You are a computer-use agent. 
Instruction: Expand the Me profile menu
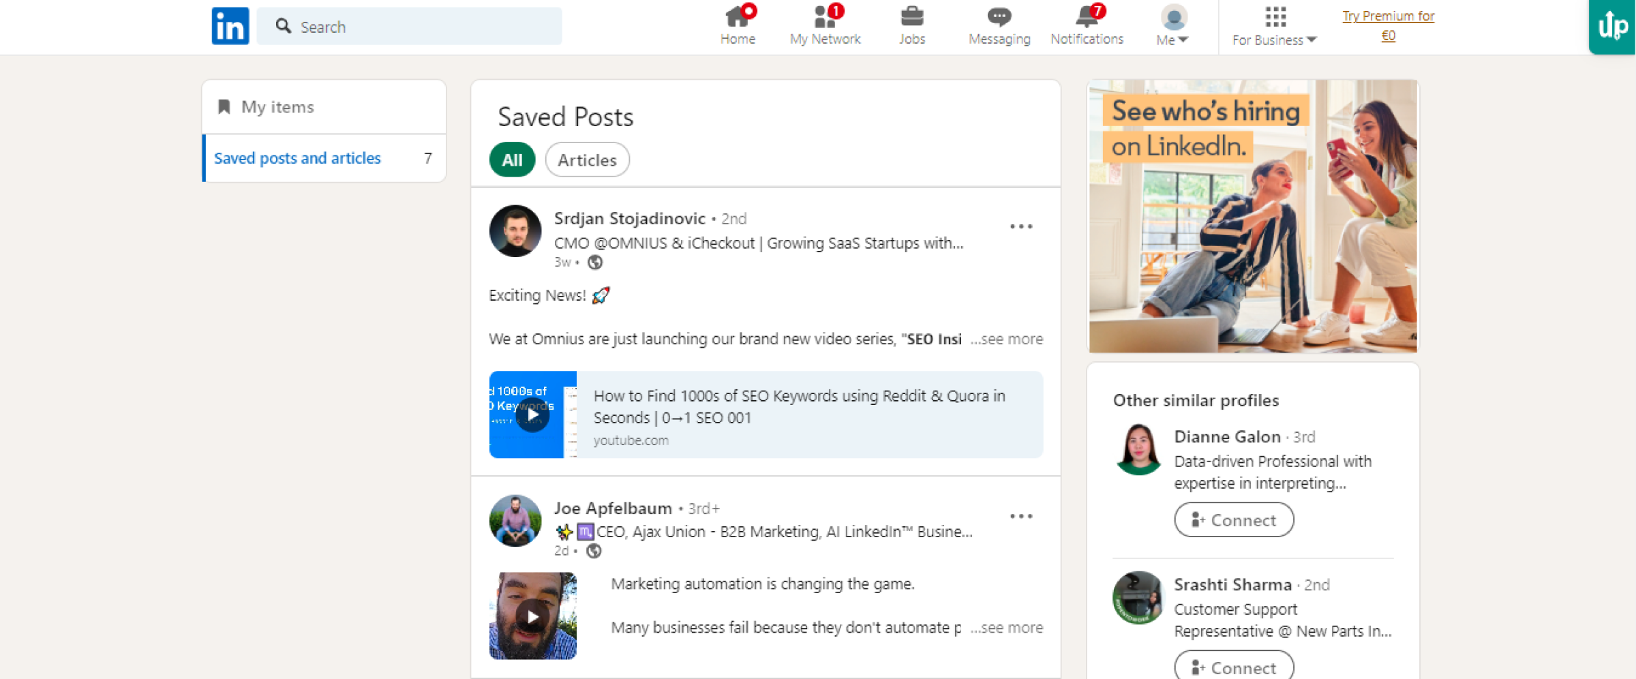point(1172,26)
